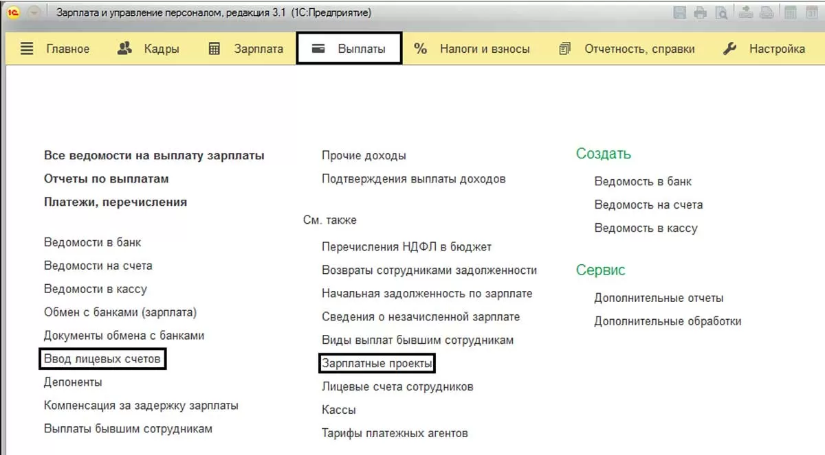Viewport: 825px width, 455px height.
Task: Open Все ведомости на выплату зарплаты
Action: pos(154,156)
